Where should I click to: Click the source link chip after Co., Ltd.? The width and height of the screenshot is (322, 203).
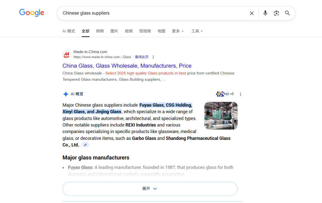(85, 145)
